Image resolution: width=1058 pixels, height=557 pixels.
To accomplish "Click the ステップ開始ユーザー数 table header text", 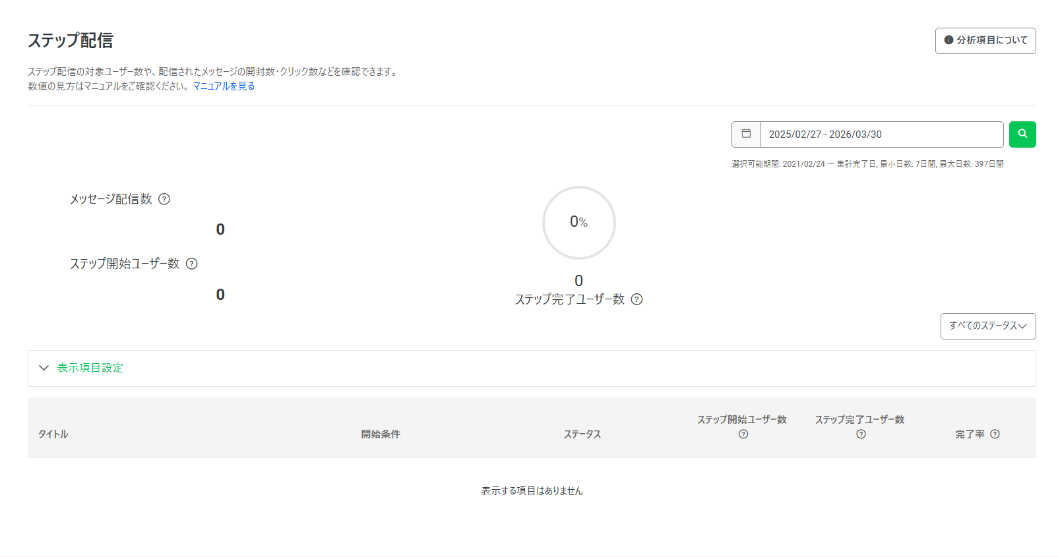I will tap(742, 419).
